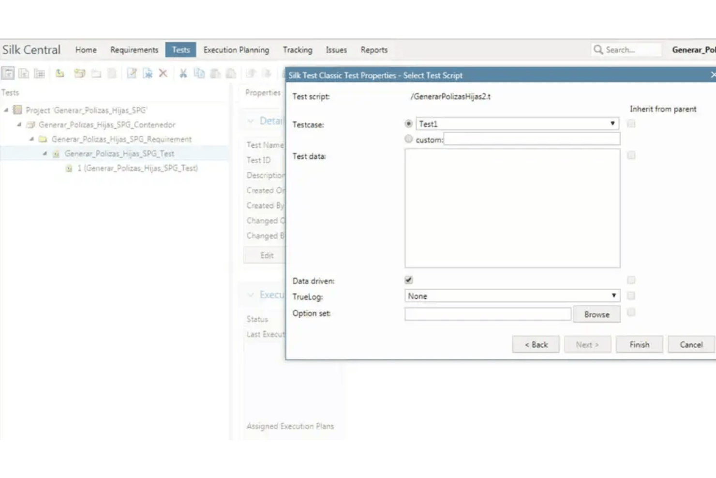Open the Home menu

86,50
